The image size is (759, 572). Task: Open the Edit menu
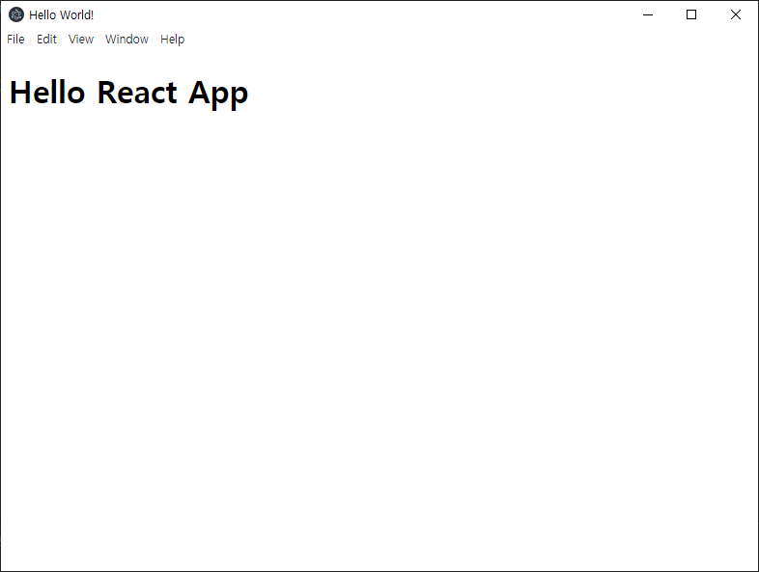(x=46, y=40)
